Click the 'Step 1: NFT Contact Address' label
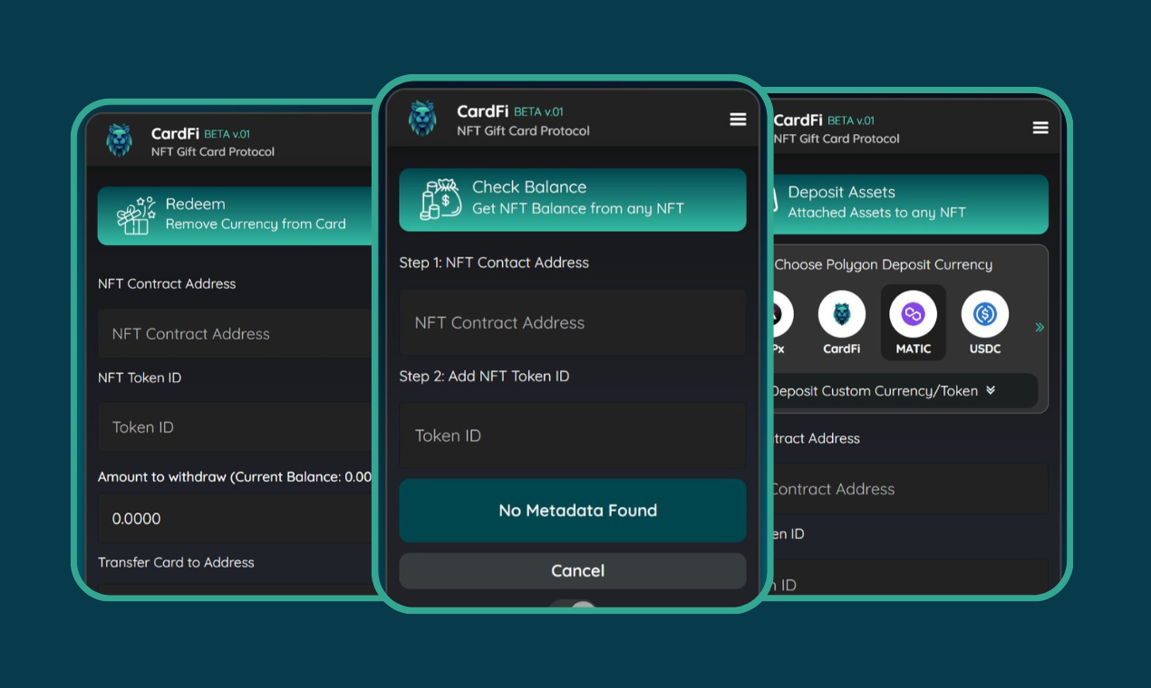Viewport: 1151px width, 688px height. tap(494, 263)
